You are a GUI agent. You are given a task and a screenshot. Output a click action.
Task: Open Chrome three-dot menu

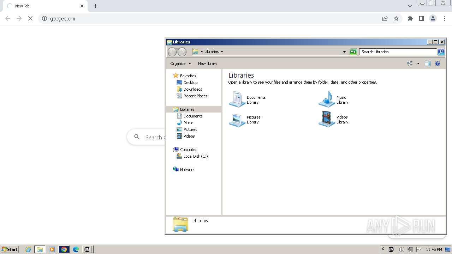pos(444,19)
